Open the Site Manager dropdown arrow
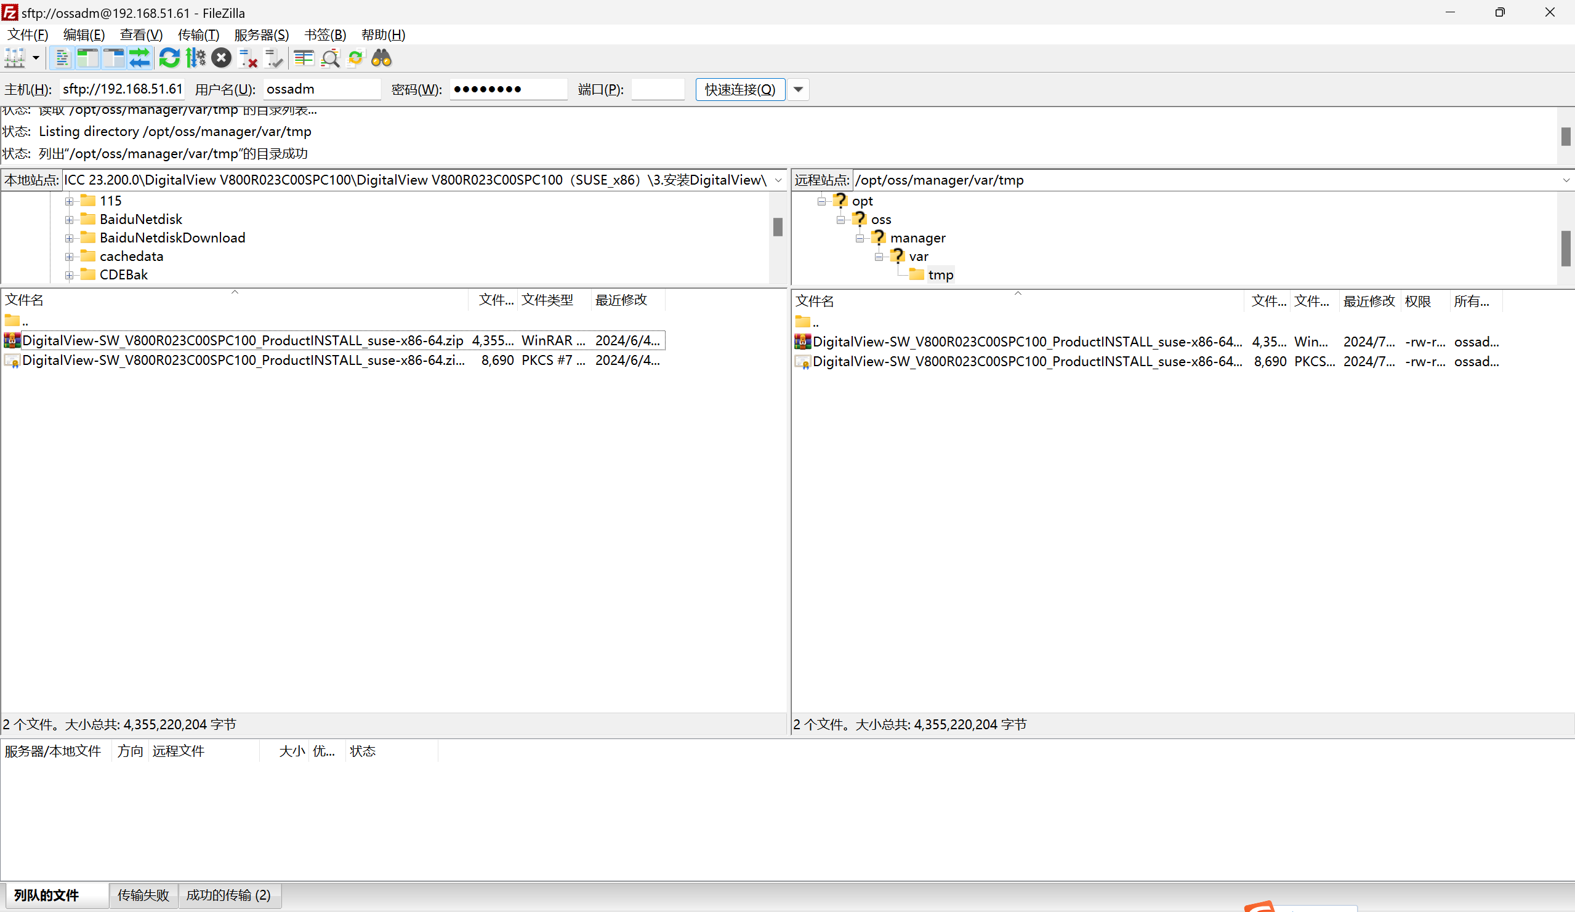 click(36, 58)
